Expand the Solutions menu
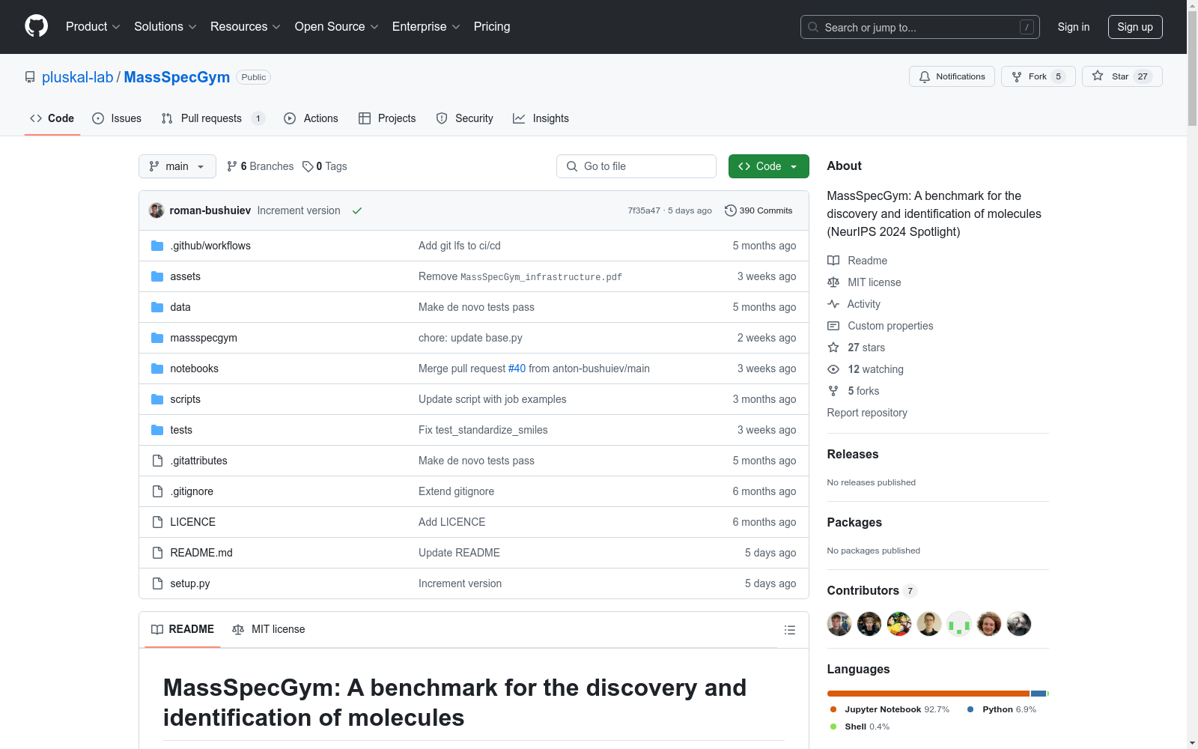 point(165,27)
